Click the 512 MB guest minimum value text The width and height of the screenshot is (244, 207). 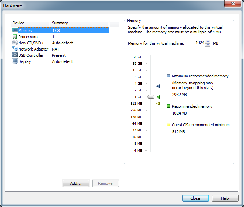point(178,132)
